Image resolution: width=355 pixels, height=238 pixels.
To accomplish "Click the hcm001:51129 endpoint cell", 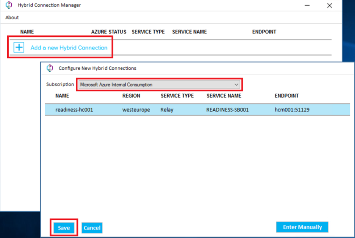I will coord(292,110).
